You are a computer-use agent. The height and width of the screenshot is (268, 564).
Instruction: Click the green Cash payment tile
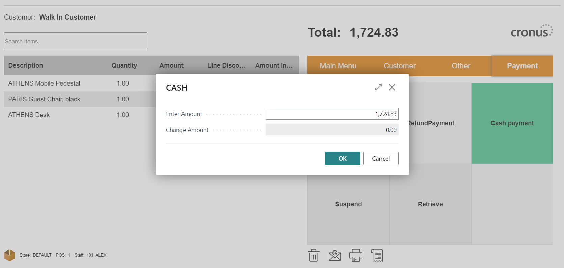click(512, 123)
